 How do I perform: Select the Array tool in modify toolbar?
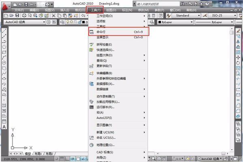(238, 52)
